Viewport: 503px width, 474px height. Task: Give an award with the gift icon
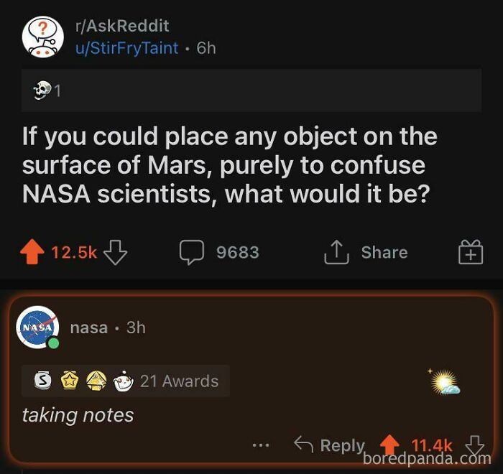(x=471, y=253)
